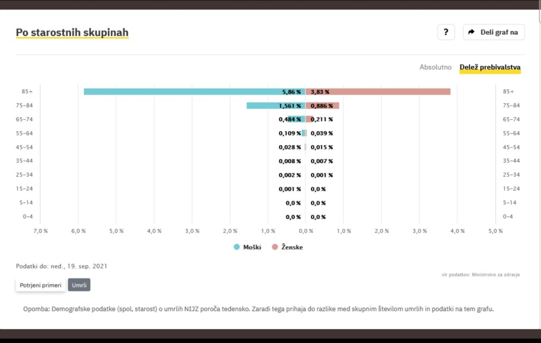Toggle the Umrli data button

pyautogui.click(x=79, y=285)
